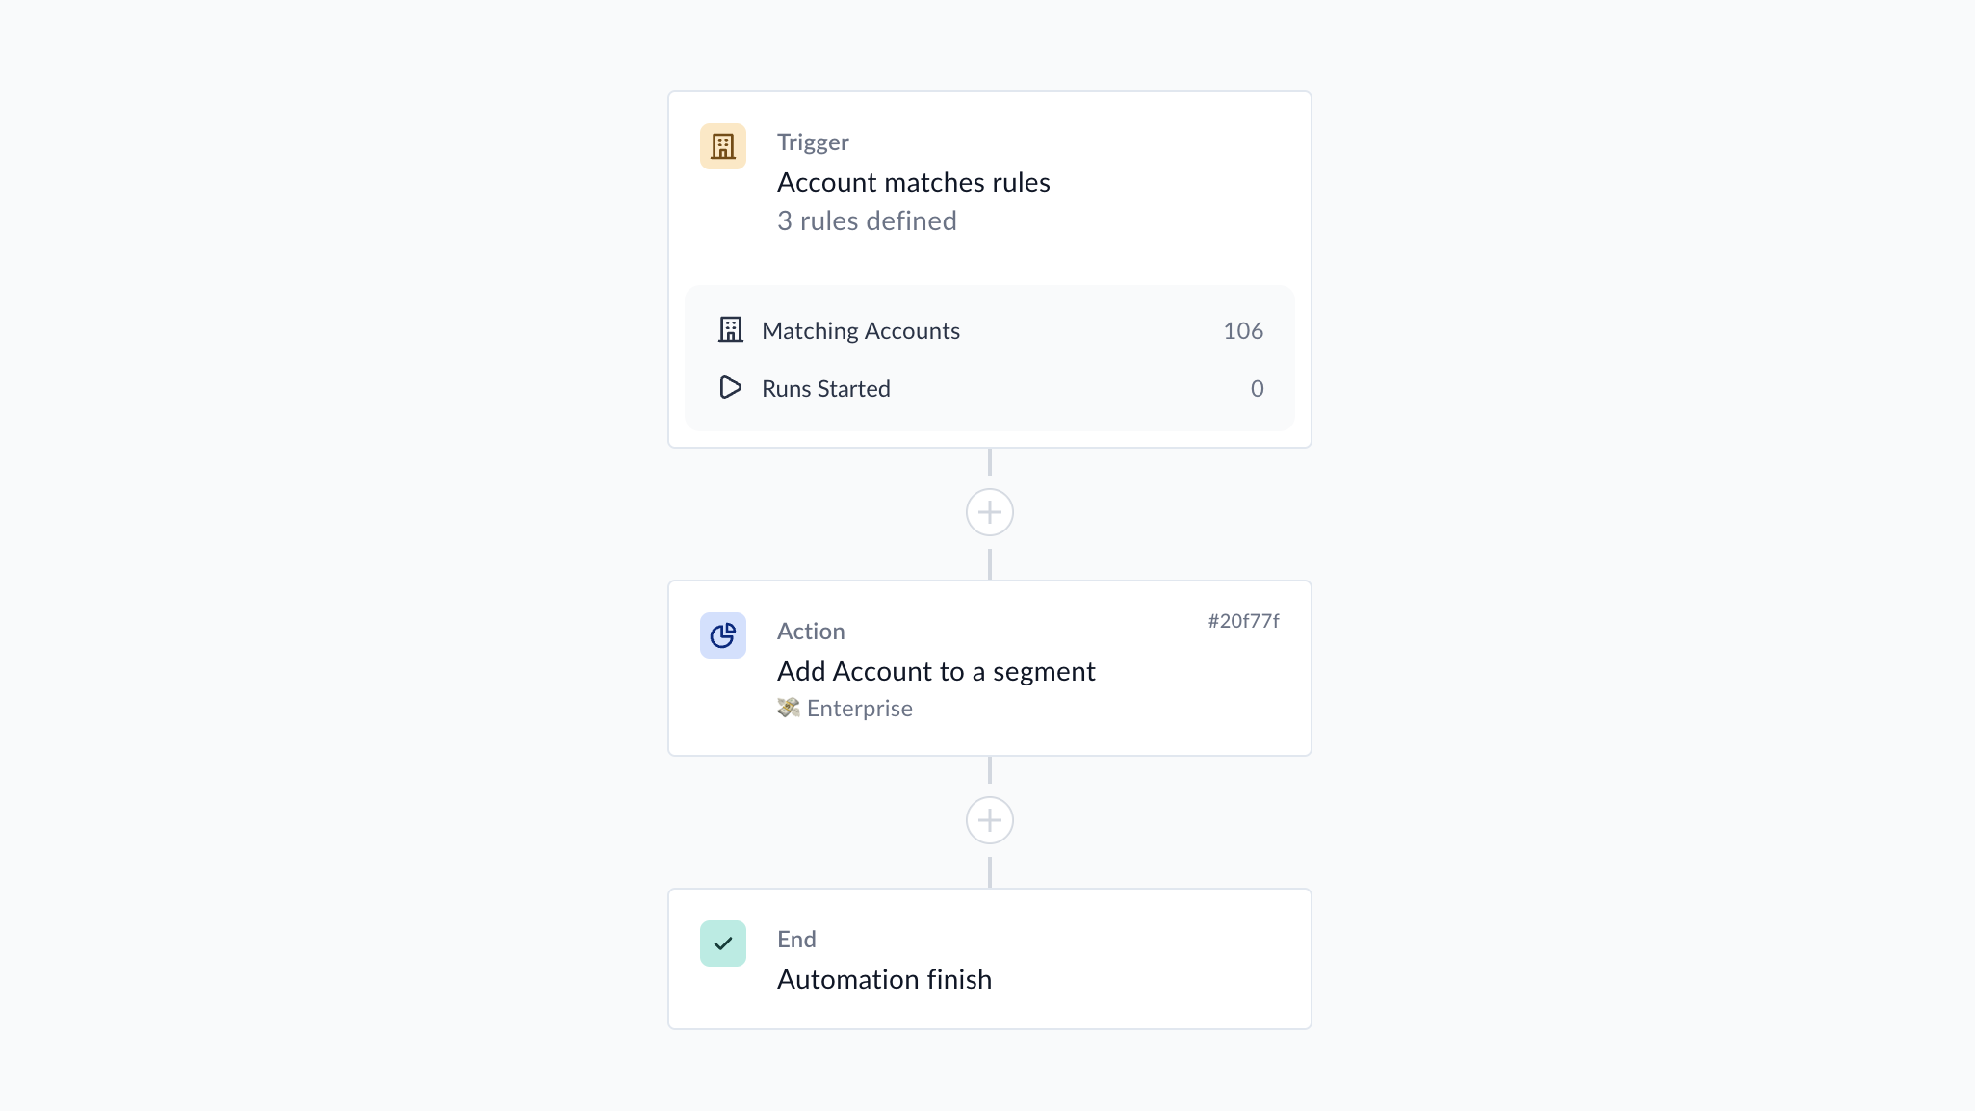The image size is (1975, 1111).
Task: Click the Trigger label text
Action: 813,142
